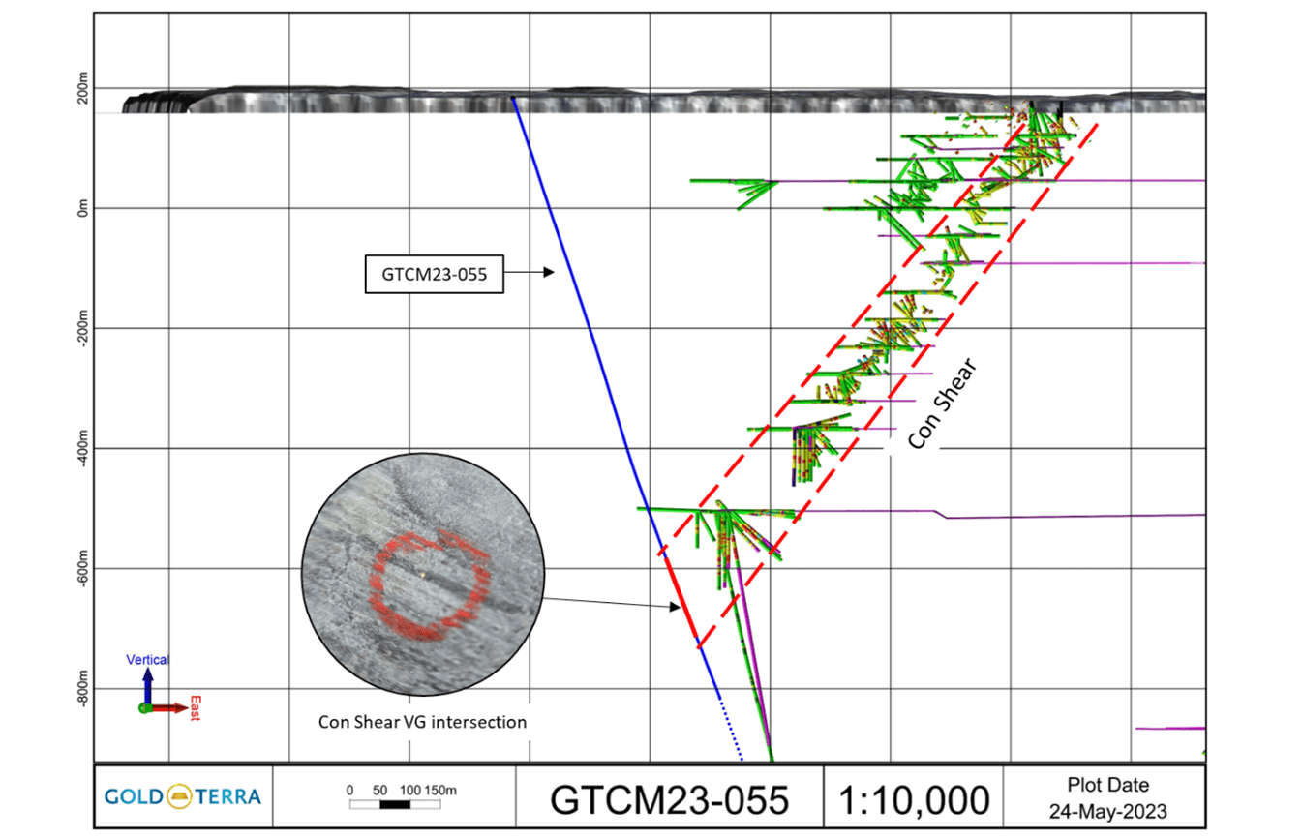Click the Gold Terra logo
The height and width of the screenshot is (838, 1302).
click(x=182, y=796)
